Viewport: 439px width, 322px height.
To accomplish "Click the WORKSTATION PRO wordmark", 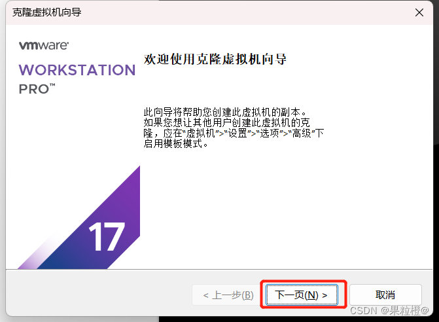I will 77,79.
